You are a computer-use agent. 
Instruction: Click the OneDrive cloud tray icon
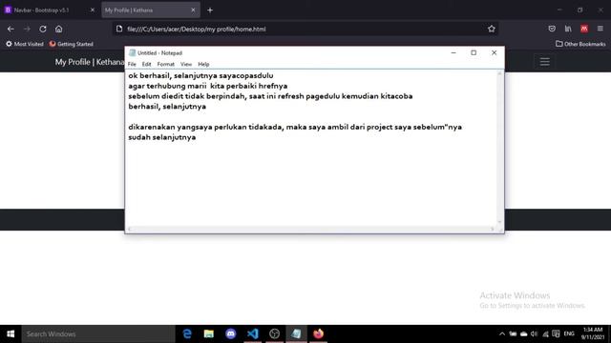[x=524, y=334]
